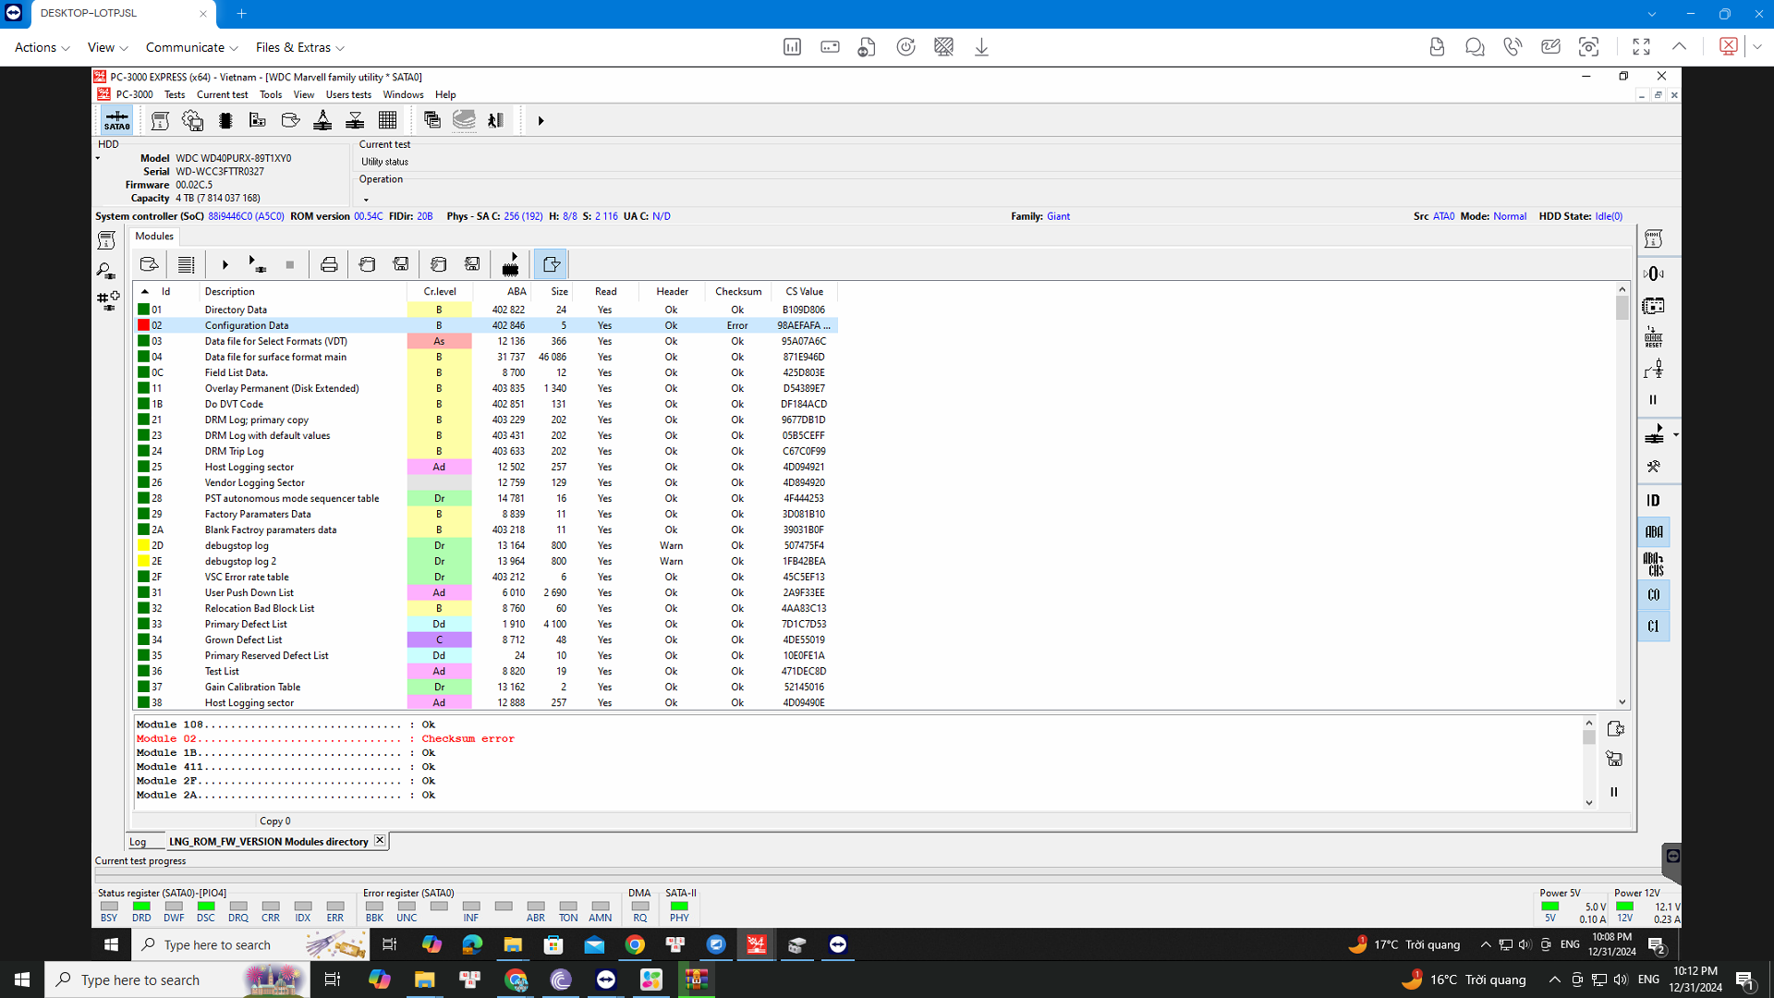This screenshot has width=1774, height=998.
Task: Select the Configuration Data module row
Action: pos(486,325)
